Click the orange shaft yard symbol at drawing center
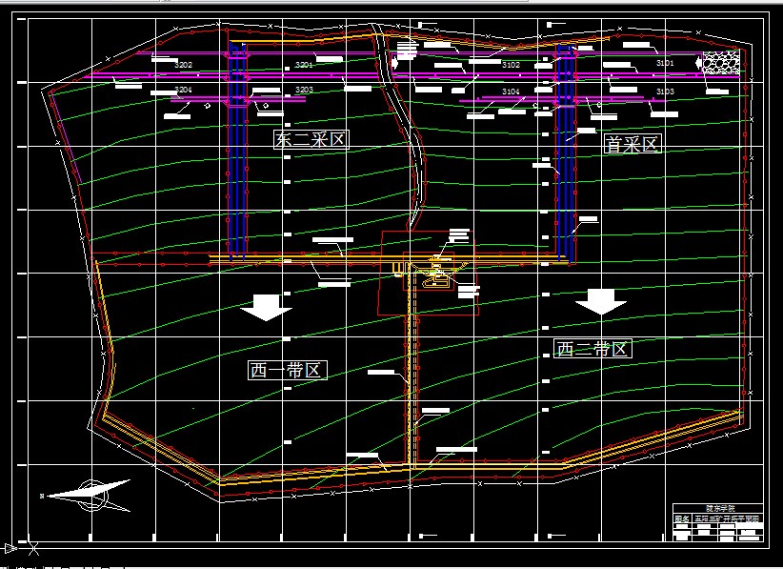 pos(436,276)
